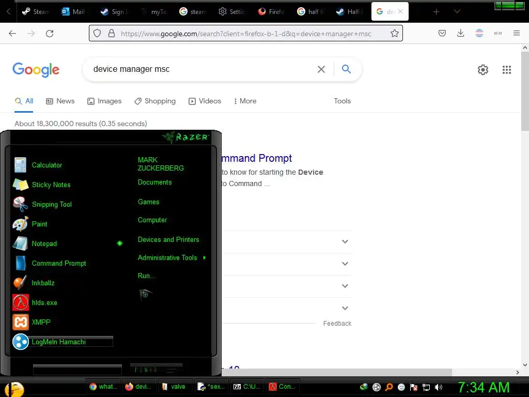Open Devices and Printers

[x=168, y=240]
